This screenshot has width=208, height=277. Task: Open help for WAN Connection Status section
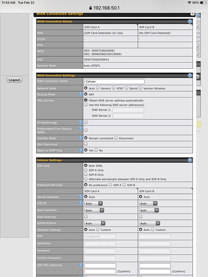190,22
